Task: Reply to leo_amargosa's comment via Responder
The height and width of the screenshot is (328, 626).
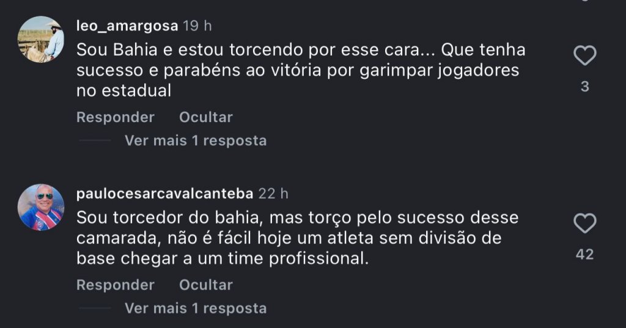Action: (115, 117)
